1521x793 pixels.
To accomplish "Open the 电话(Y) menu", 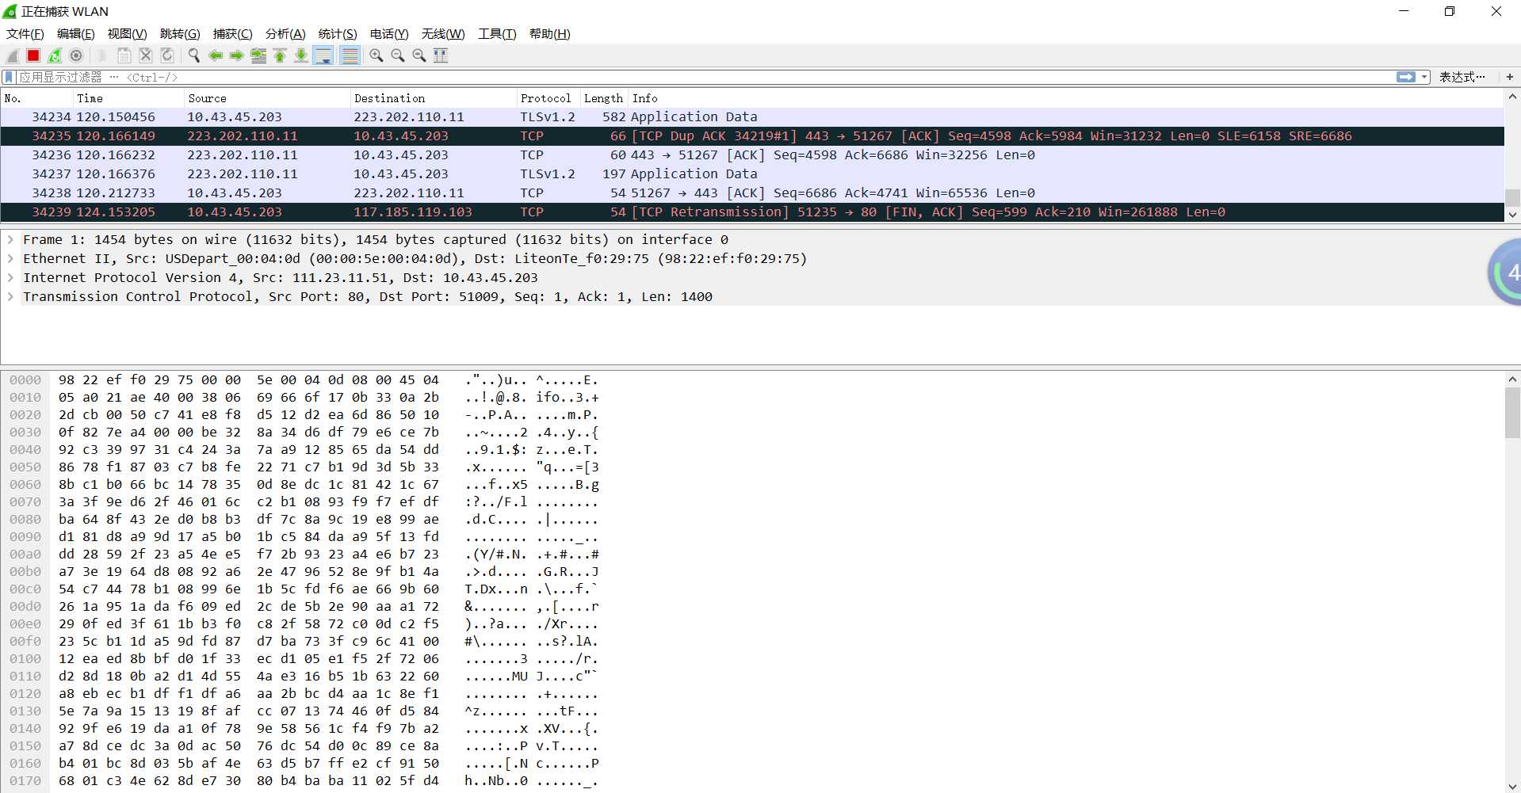I will [x=389, y=33].
